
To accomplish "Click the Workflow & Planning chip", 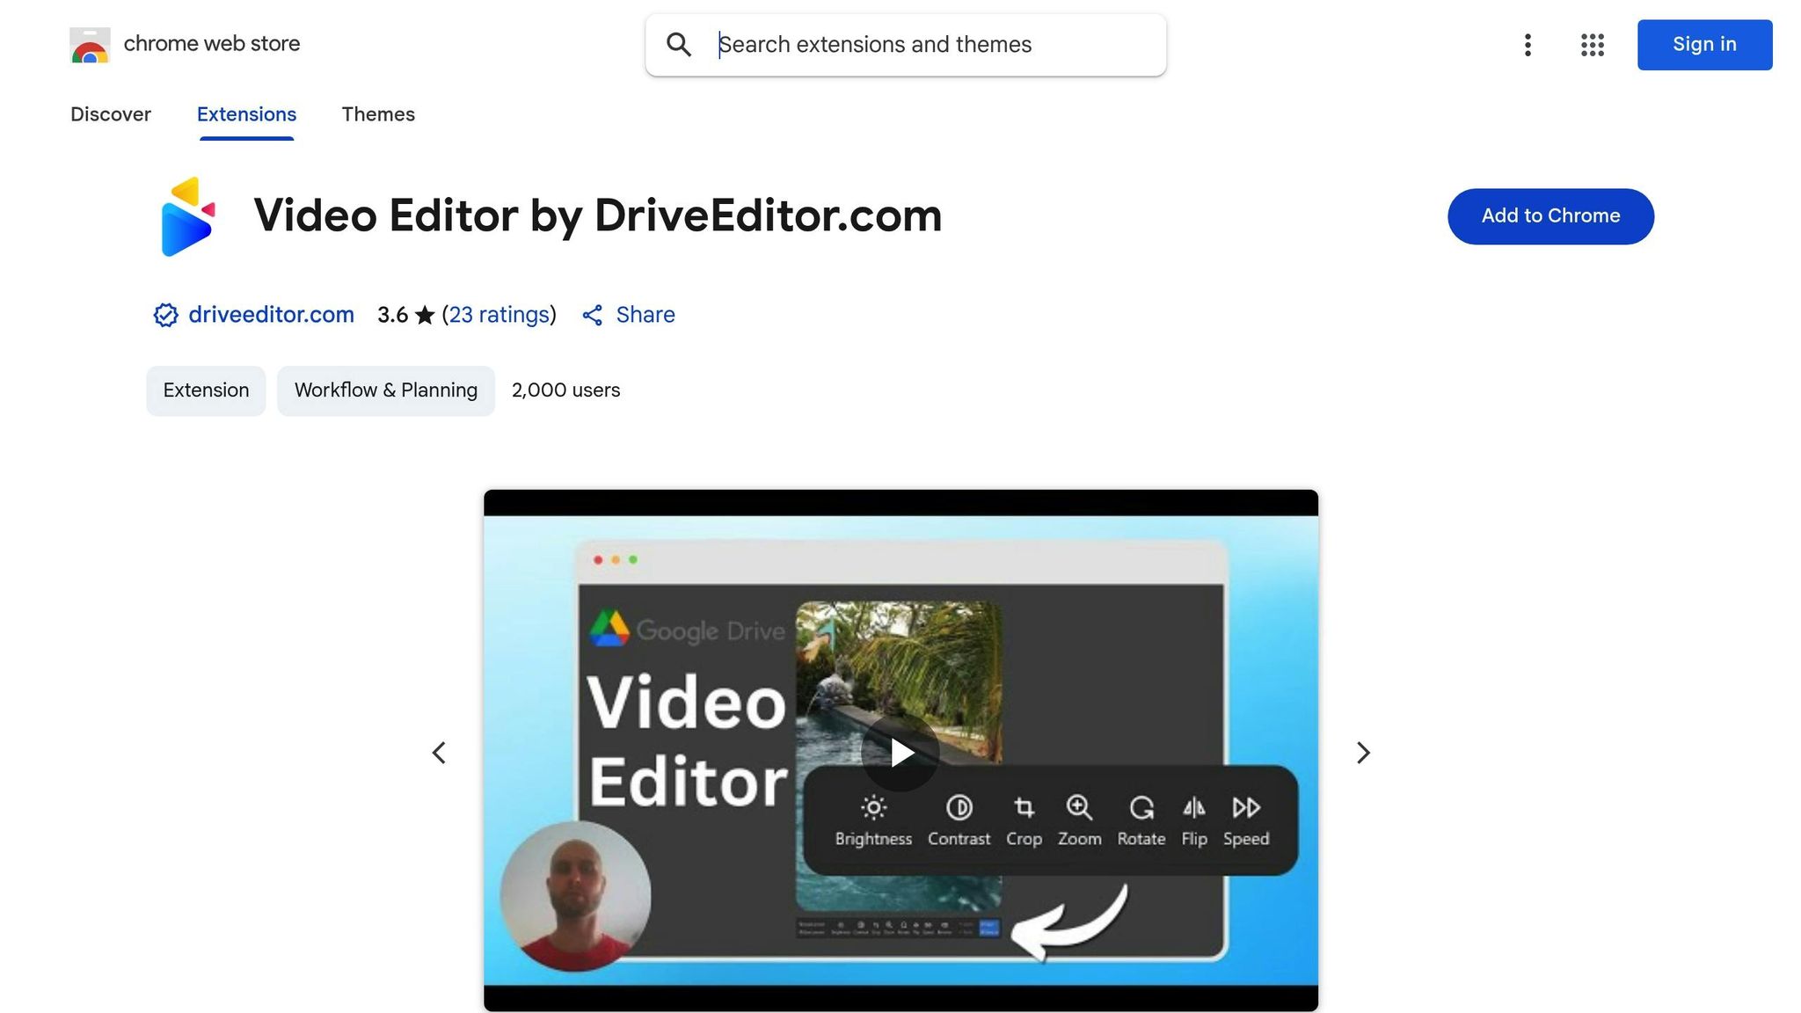I will click(386, 390).
